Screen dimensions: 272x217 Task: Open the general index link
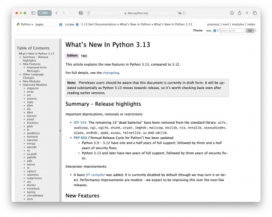[x=251, y=24]
